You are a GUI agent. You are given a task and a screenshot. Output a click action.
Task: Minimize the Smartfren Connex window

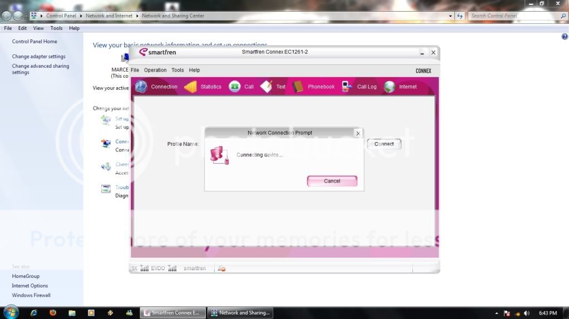(x=422, y=53)
